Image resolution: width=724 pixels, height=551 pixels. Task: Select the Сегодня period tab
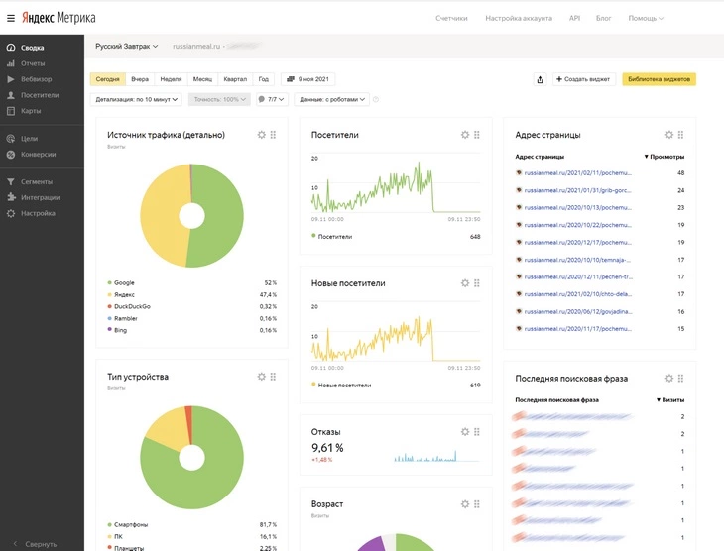pos(107,79)
